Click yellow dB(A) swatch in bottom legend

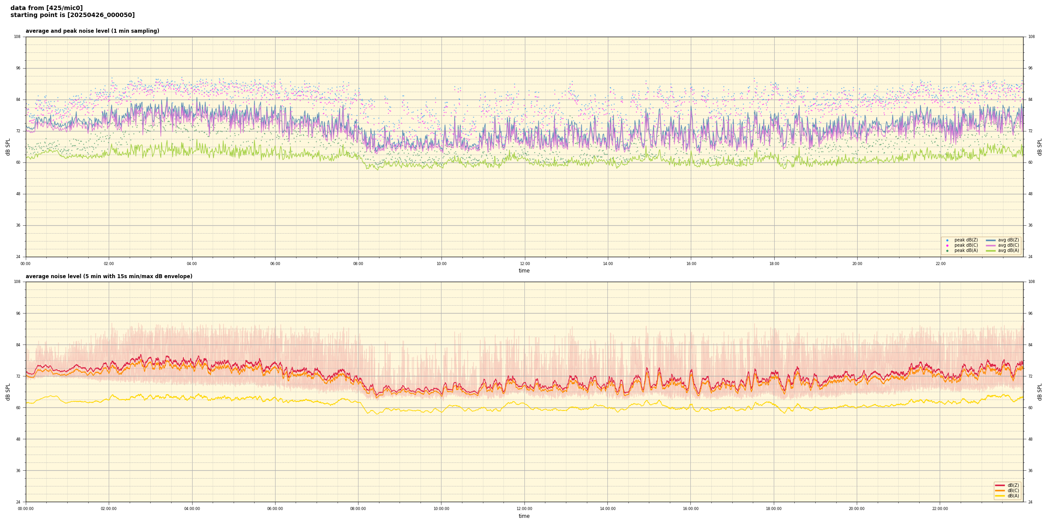coord(1000,496)
